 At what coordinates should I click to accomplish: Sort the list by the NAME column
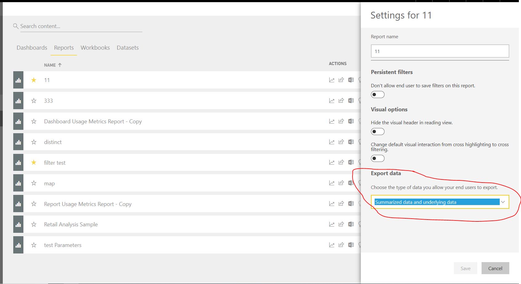(53, 65)
